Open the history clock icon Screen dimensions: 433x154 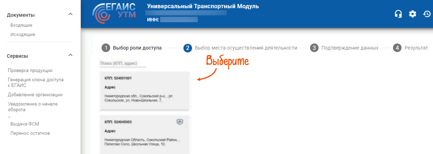click(427, 14)
